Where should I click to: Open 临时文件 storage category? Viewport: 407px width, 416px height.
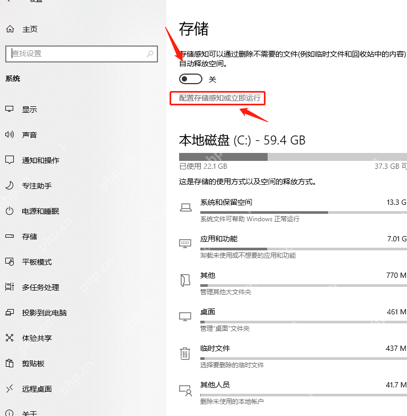point(293,357)
